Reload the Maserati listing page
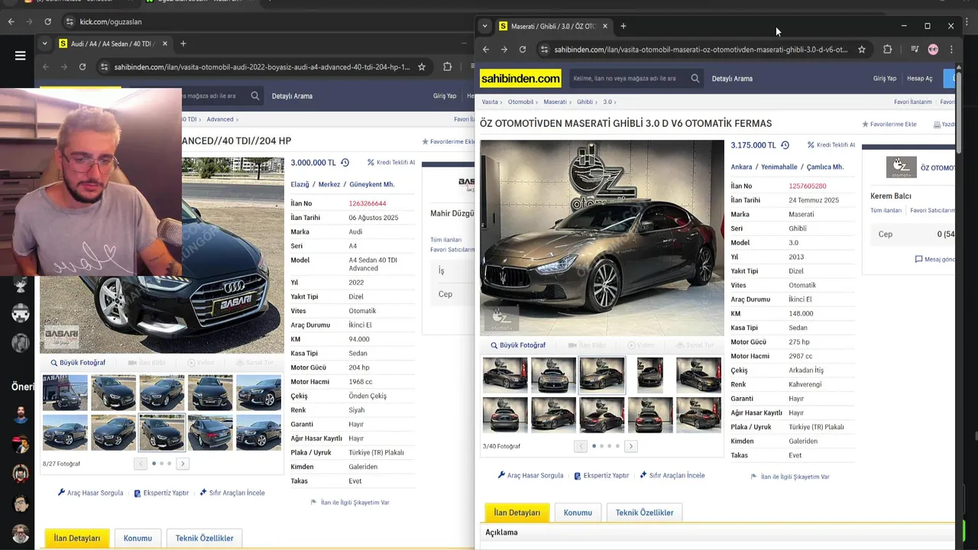Image resolution: width=978 pixels, height=550 pixels. pos(523,50)
